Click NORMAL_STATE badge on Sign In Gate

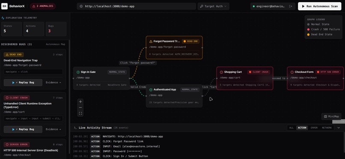[x=117, y=72]
